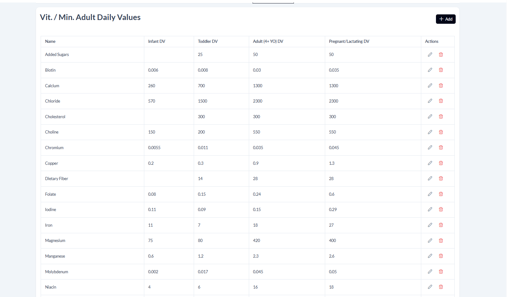Delete the Folate row
The width and height of the screenshot is (507, 297).
point(441,194)
